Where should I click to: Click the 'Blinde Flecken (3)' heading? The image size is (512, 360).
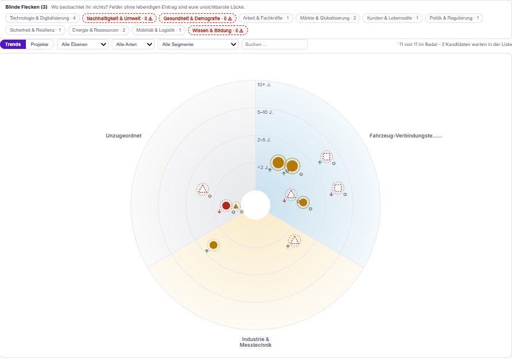[x=26, y=7]
